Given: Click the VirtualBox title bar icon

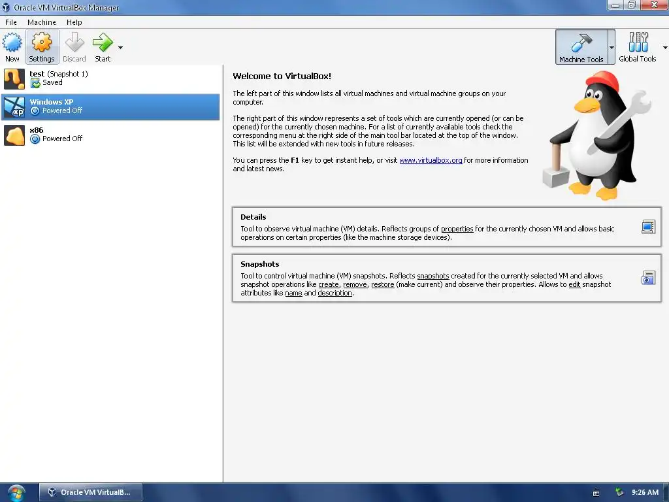Looking at the screenshot, I should (6, 7).
